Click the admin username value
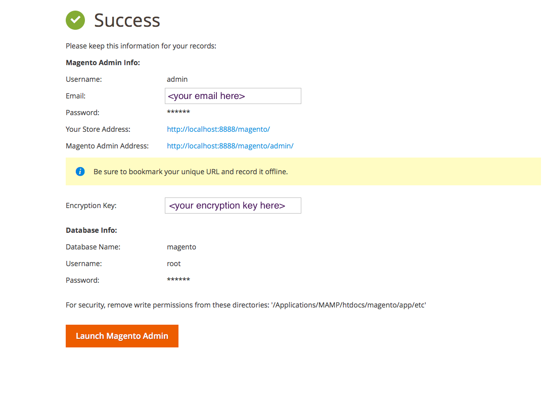543x407 pixels. [x=177, y=79]
